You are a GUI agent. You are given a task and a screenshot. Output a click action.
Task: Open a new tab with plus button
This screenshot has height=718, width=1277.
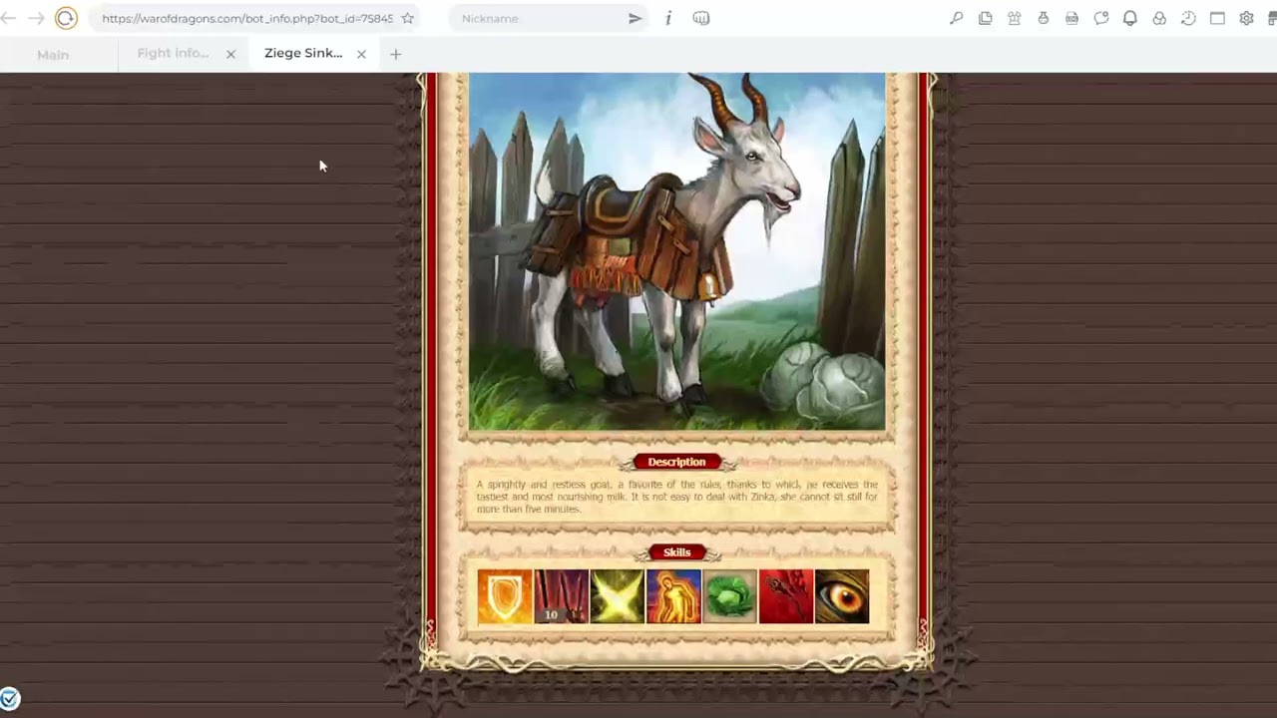(x=395, y=54)
